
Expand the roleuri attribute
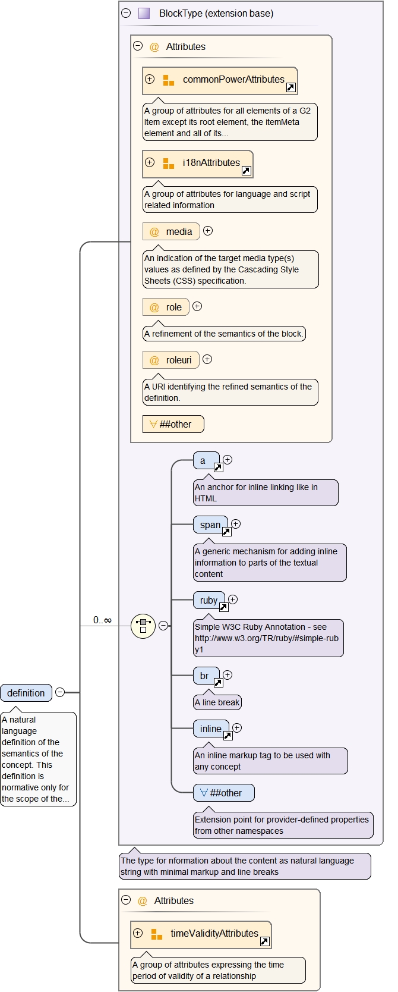(207, 359)
